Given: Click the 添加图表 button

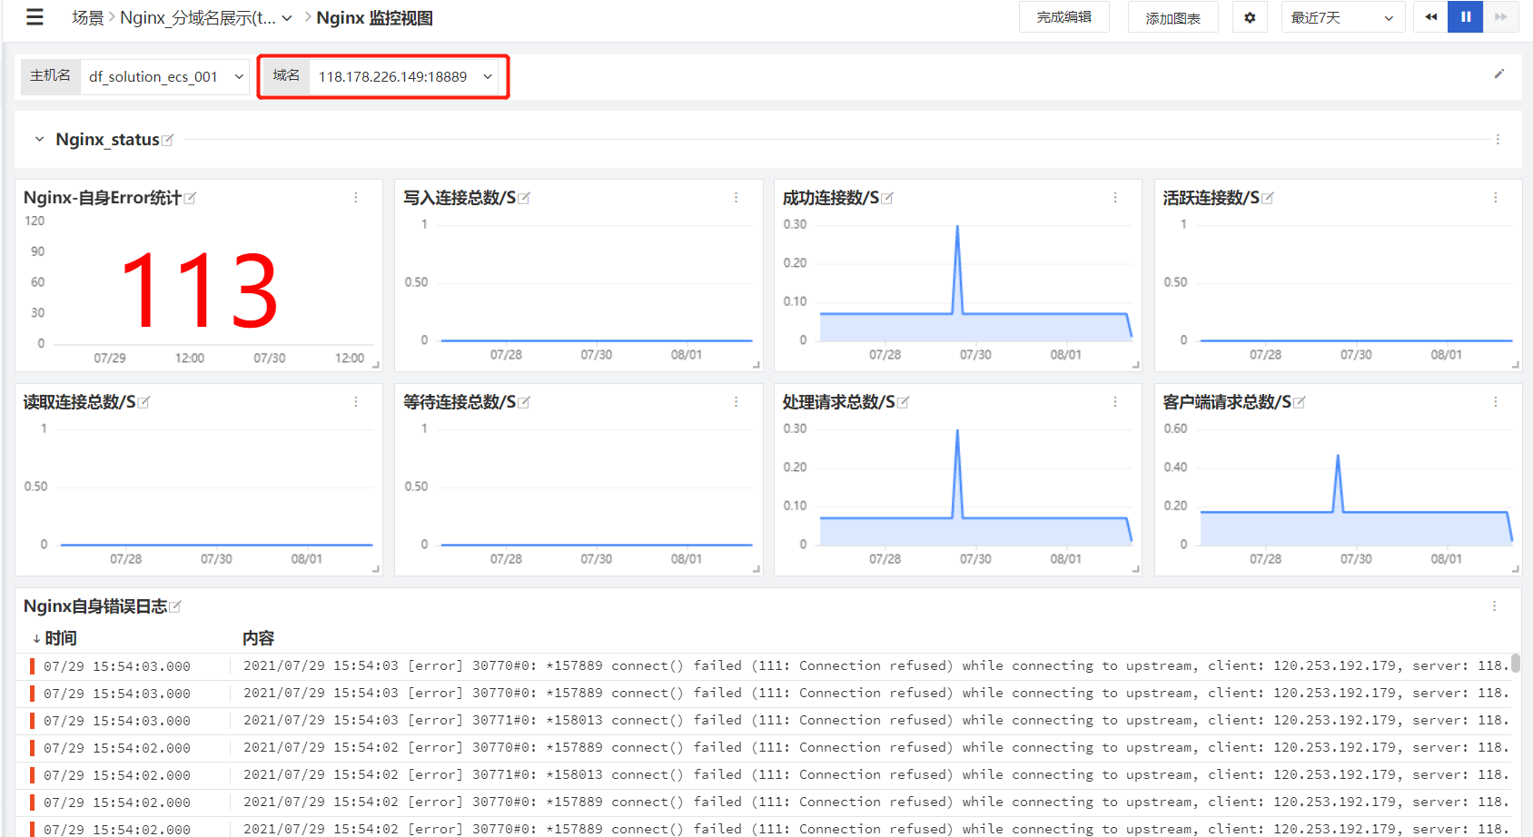Looking at the screenshot, I should [1173, 17].
